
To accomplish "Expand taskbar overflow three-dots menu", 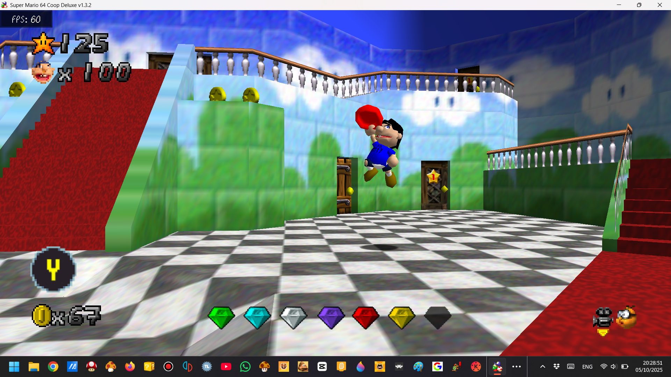I will pos(517,367).
